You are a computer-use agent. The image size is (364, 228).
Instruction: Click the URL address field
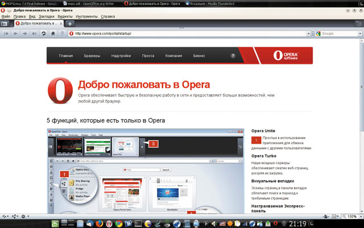(x=189, y=34)
